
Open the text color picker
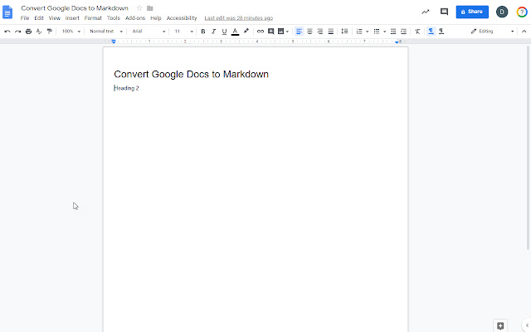235,32
